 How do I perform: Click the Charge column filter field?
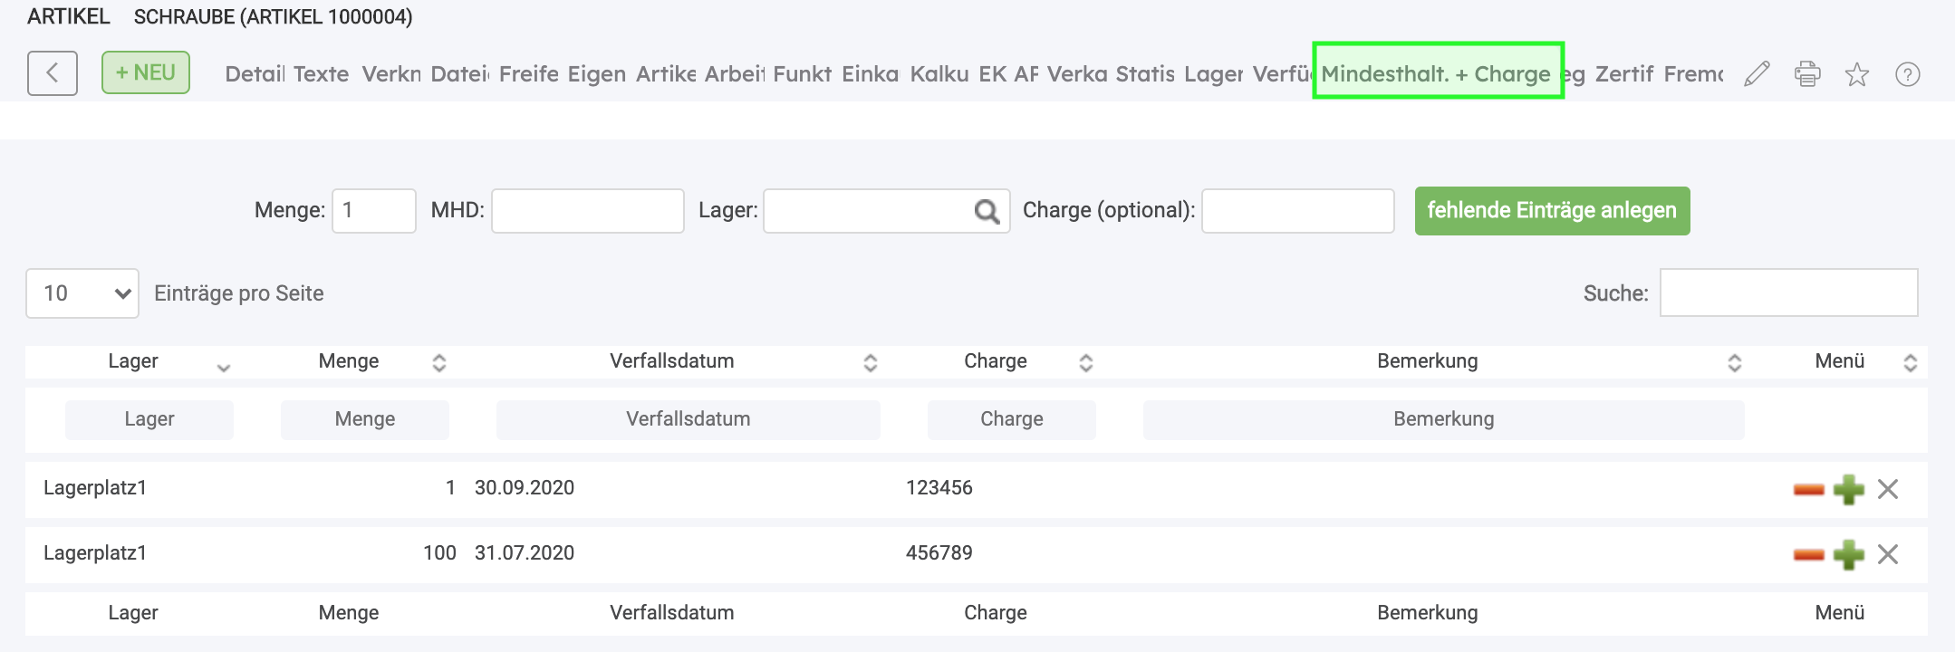click(1012, 419)
